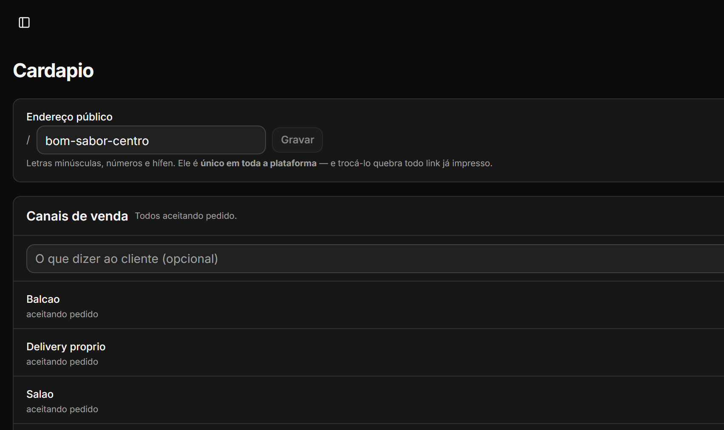The width and height of the screenshot is (724, 430).
Task: Toggle the sidebar panel icon
Action: click(24, 22)
